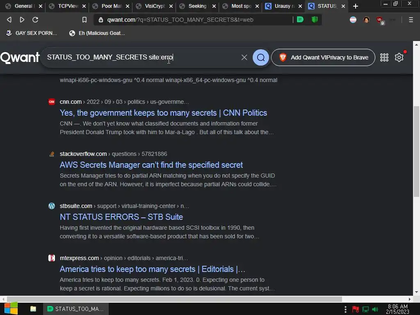Go to Qwant home via logo

coord(20,57)
